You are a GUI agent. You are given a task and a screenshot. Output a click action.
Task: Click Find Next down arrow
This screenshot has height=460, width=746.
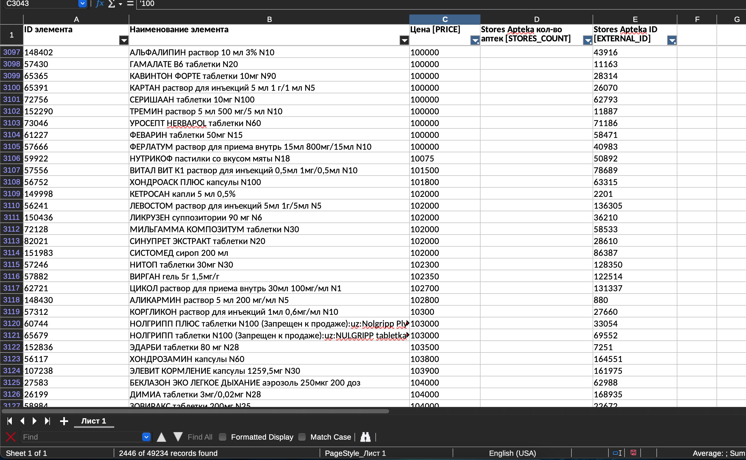[x=178, y=437]
